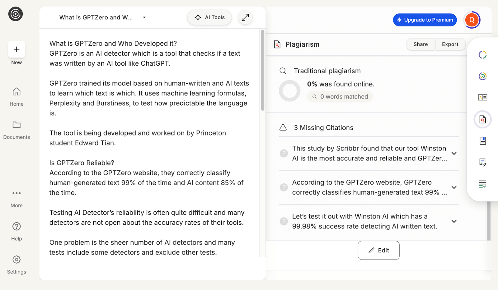Viewport: 498px width, 290px height.
Task: Click paragraph mentioning Princeton student Edward Tian
Action: click(138, 138)
